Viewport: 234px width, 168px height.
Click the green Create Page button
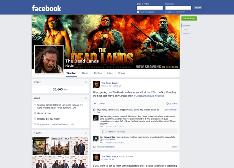point(189,18)
